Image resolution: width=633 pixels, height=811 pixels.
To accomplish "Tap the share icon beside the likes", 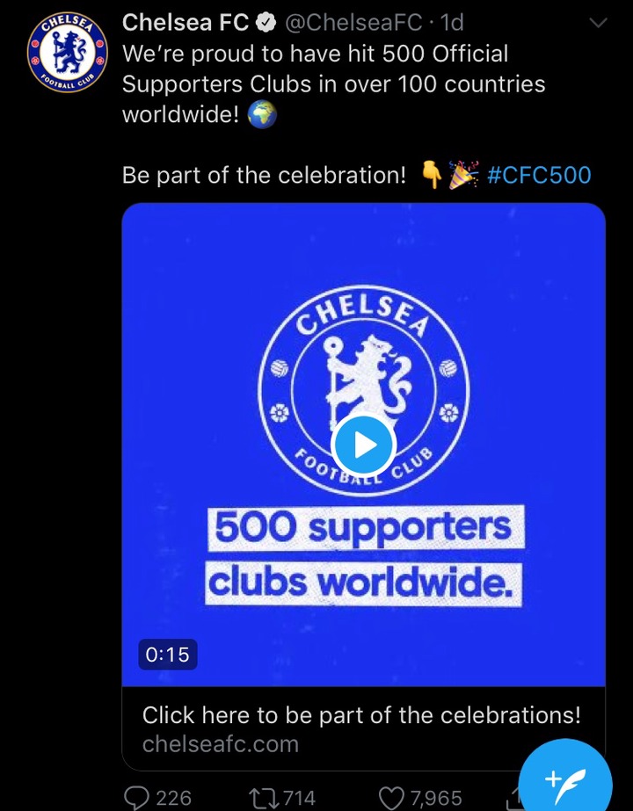I will pos(509,800).
